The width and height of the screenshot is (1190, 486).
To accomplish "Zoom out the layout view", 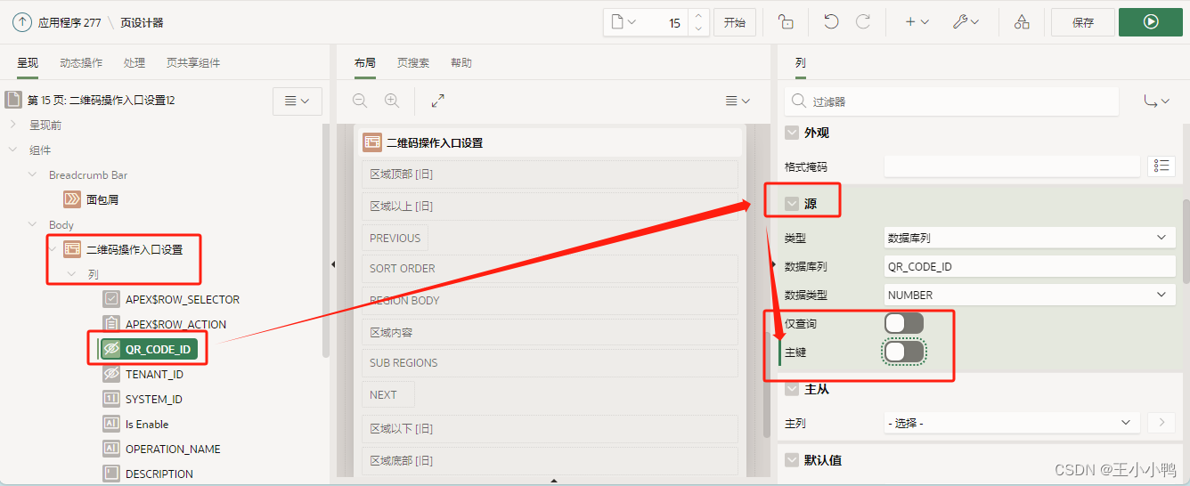I will tap(360, 101).
